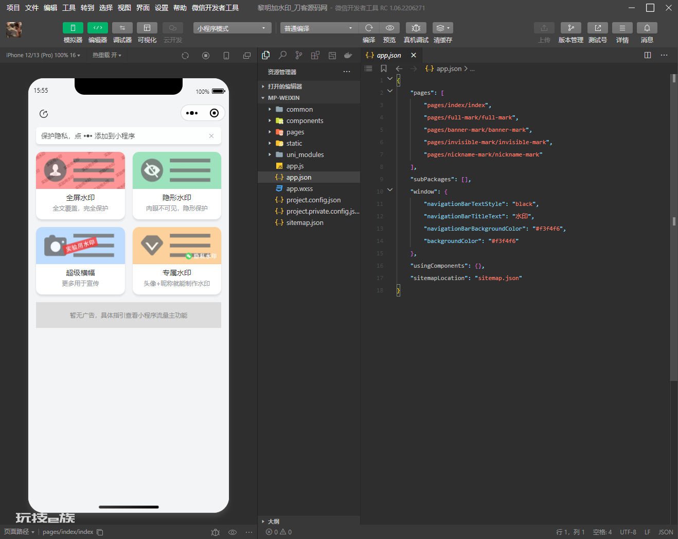Viewport: 678px width, 539px height.
Task: Open the extensions blocks icon
Action: (x=315, y=55)
